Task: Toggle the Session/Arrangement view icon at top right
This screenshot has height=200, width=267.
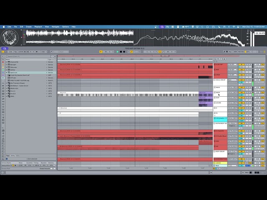Action: tap(264, 52)
